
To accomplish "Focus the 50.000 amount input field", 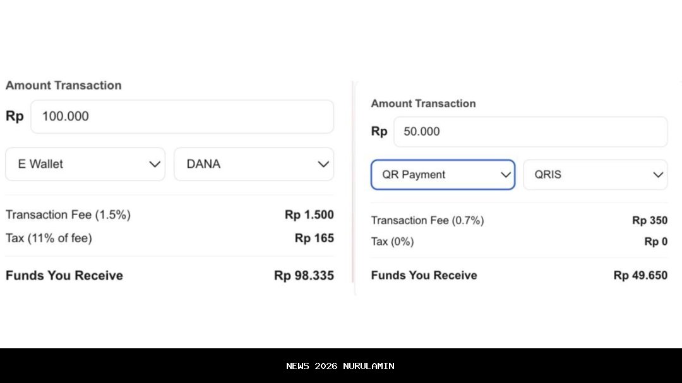I will tap(530, 132).
